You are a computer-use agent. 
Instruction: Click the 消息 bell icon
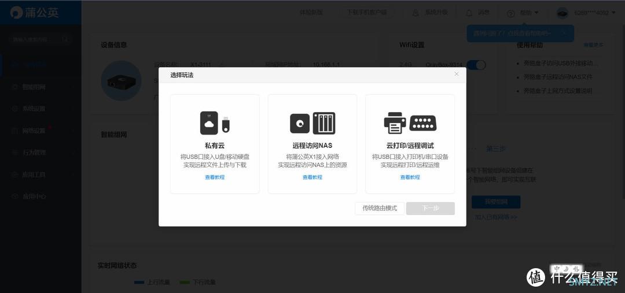(469, 13)
